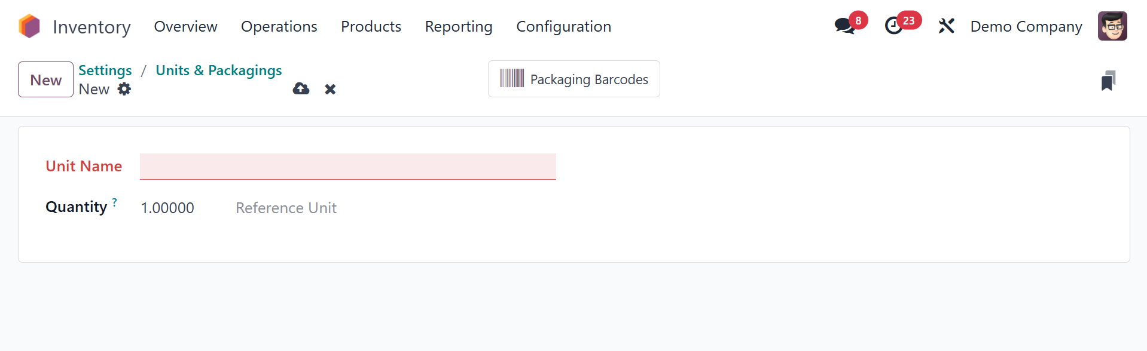Image resolution: width=1147 pixels, height=351 pixels.
Task: Open the discuss messages icon
Action: click(844, 26)
